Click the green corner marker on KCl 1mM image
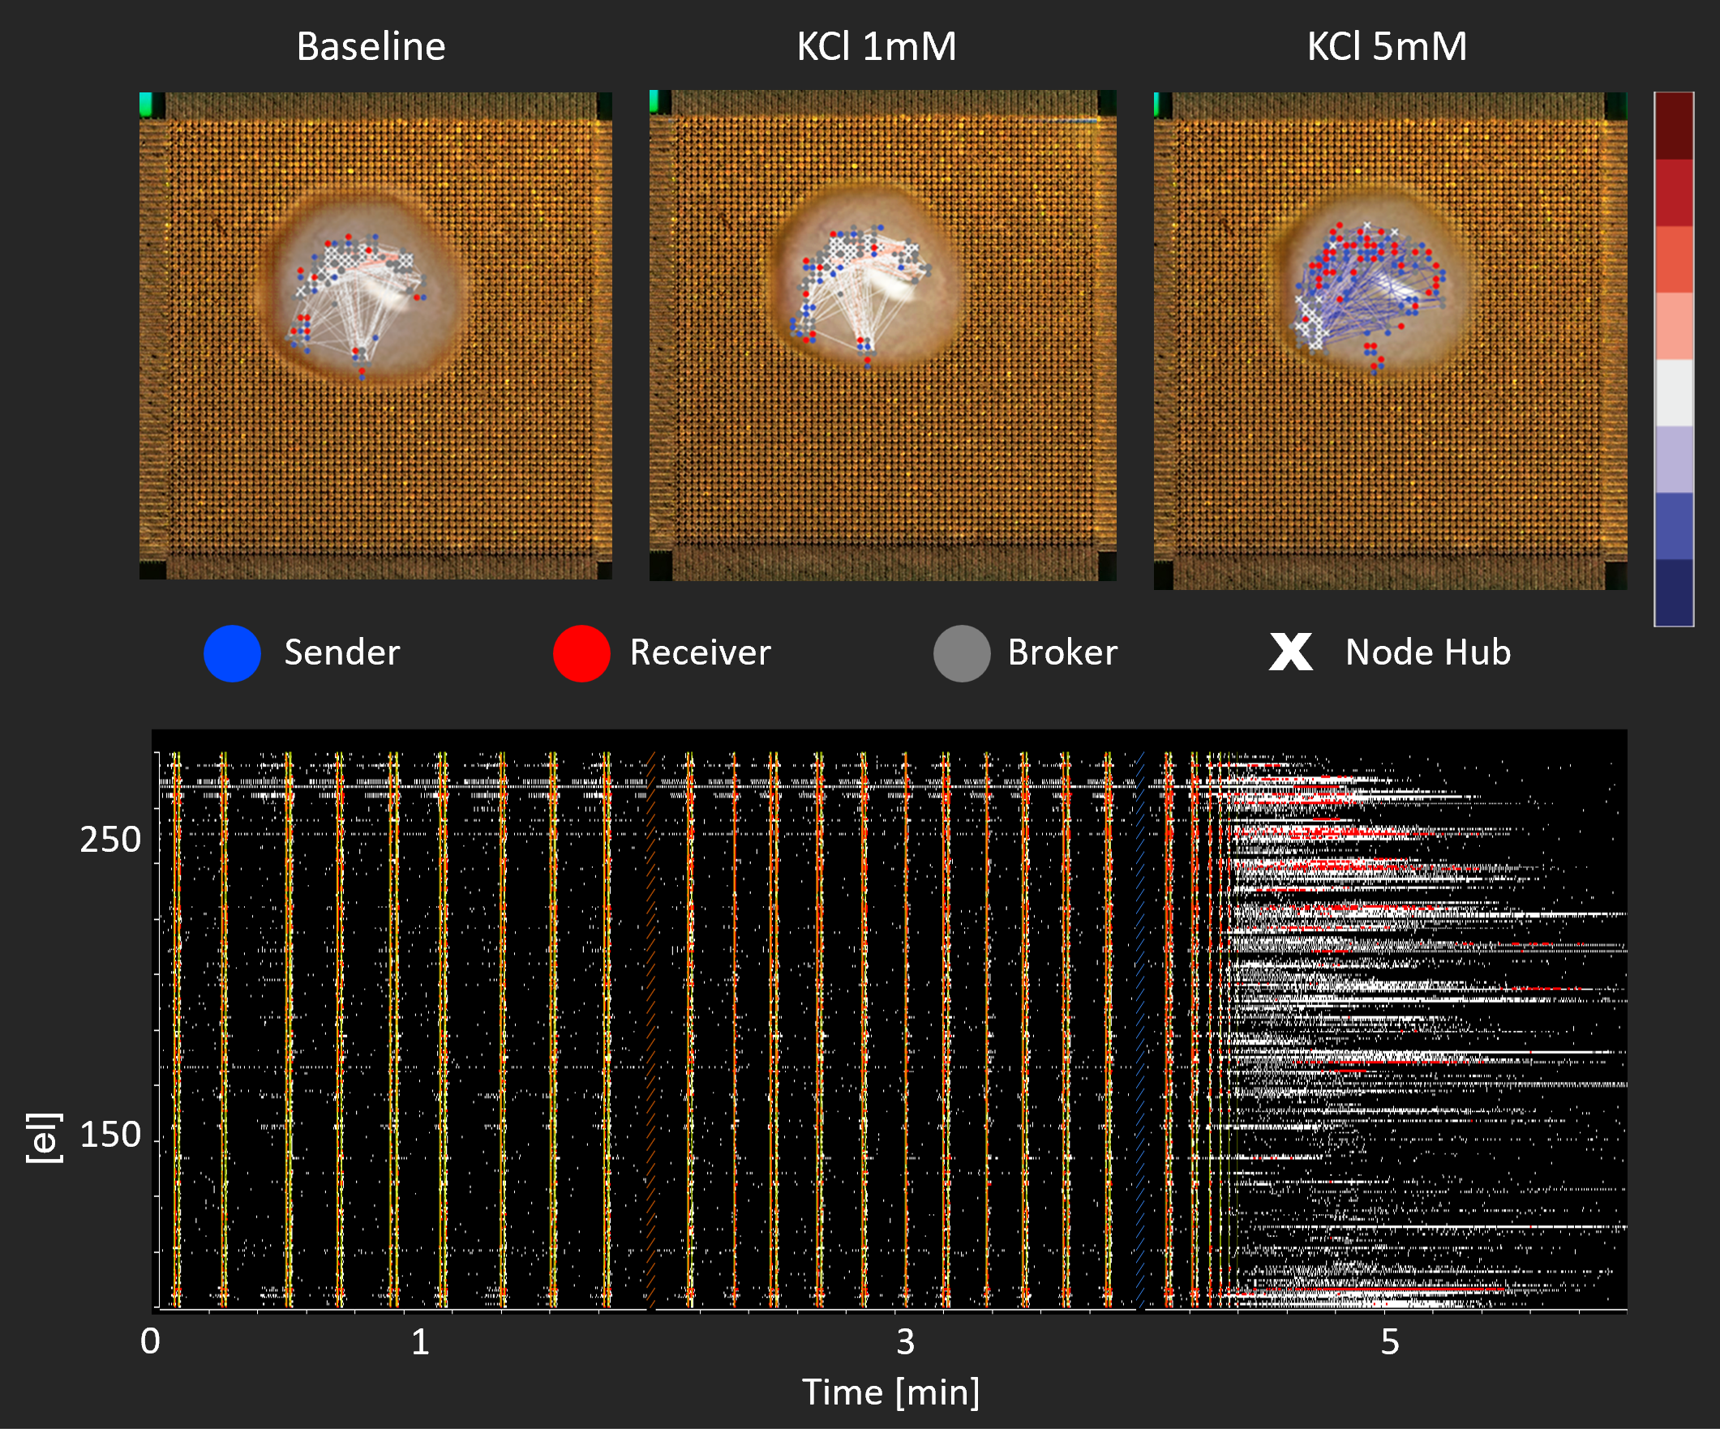The height and width of the screenshot is (1441, 1720). pos(654,100)
